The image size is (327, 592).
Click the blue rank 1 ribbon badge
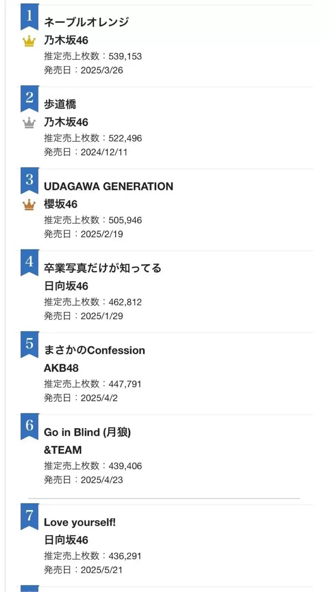[x=29, y=17]
